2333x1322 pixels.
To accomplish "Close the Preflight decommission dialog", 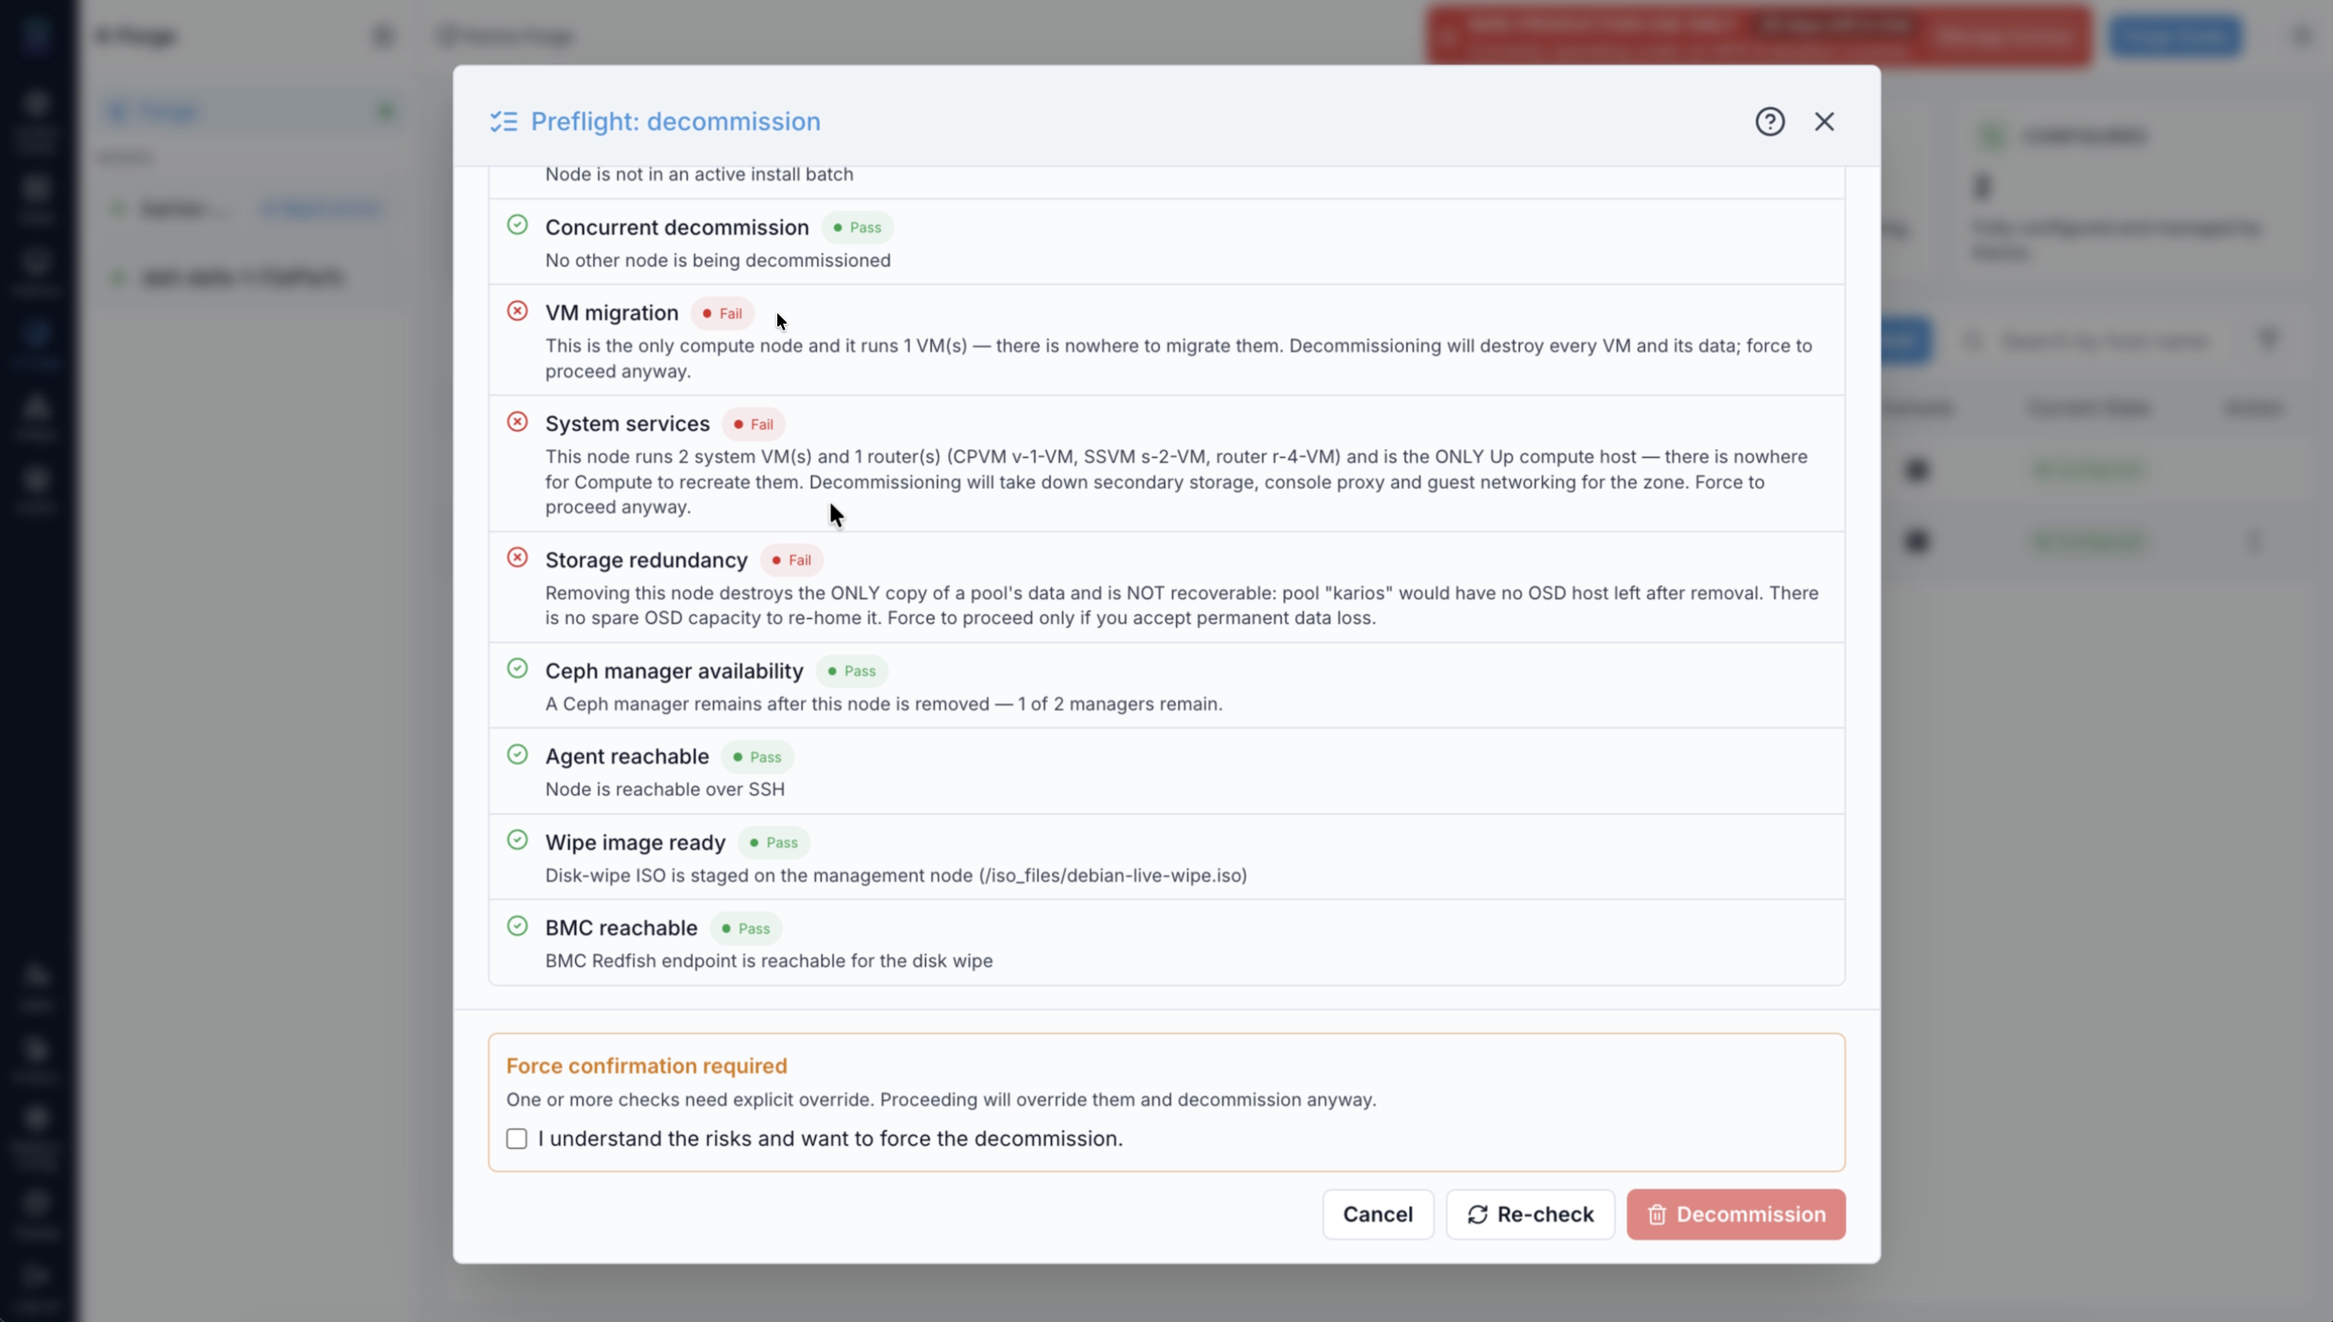I will pos(1824,122).
